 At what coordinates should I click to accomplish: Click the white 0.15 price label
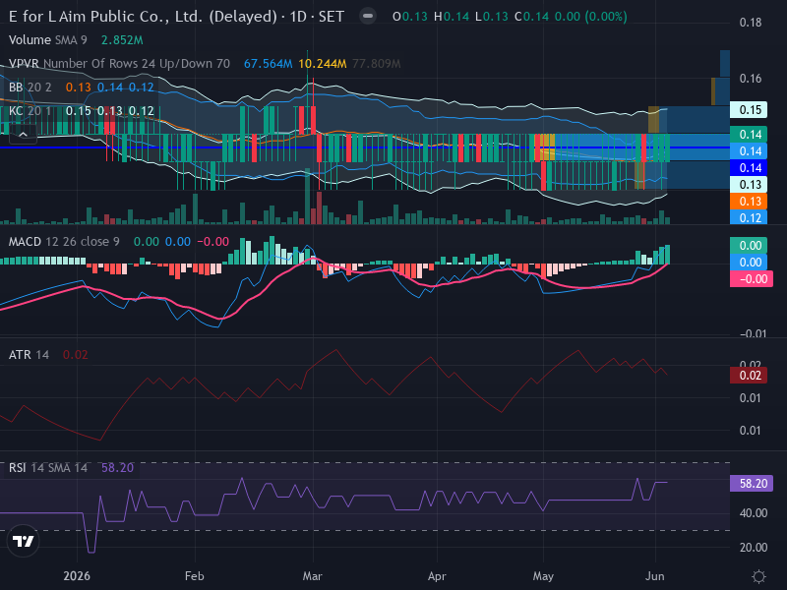(749, 110)
